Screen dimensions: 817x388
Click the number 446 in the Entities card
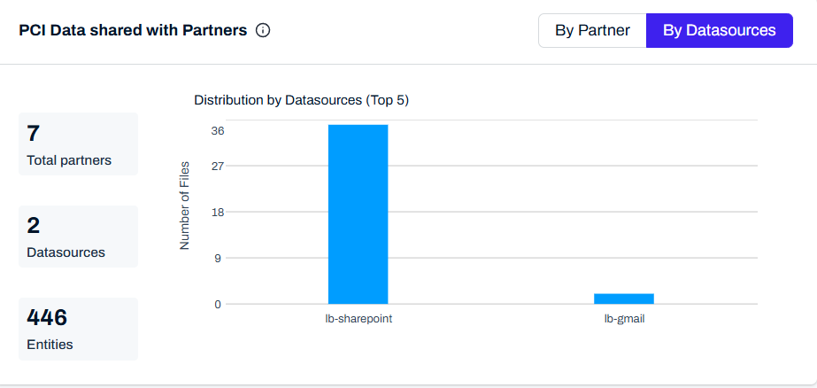pos(47,317)
